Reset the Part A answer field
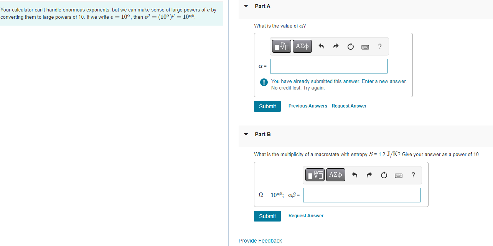 click(350, 47)
